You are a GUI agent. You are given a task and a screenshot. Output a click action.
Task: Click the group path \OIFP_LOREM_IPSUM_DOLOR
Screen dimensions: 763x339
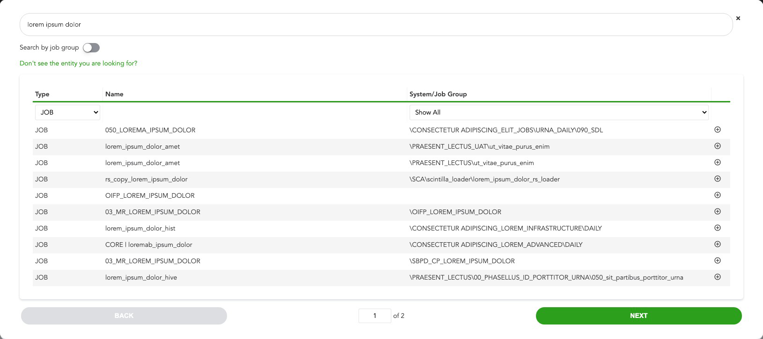pyautogui.click(x=455, y=212)
